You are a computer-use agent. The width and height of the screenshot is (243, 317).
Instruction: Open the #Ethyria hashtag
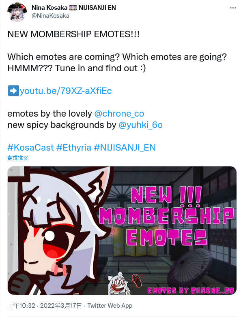tap(74, 148)
